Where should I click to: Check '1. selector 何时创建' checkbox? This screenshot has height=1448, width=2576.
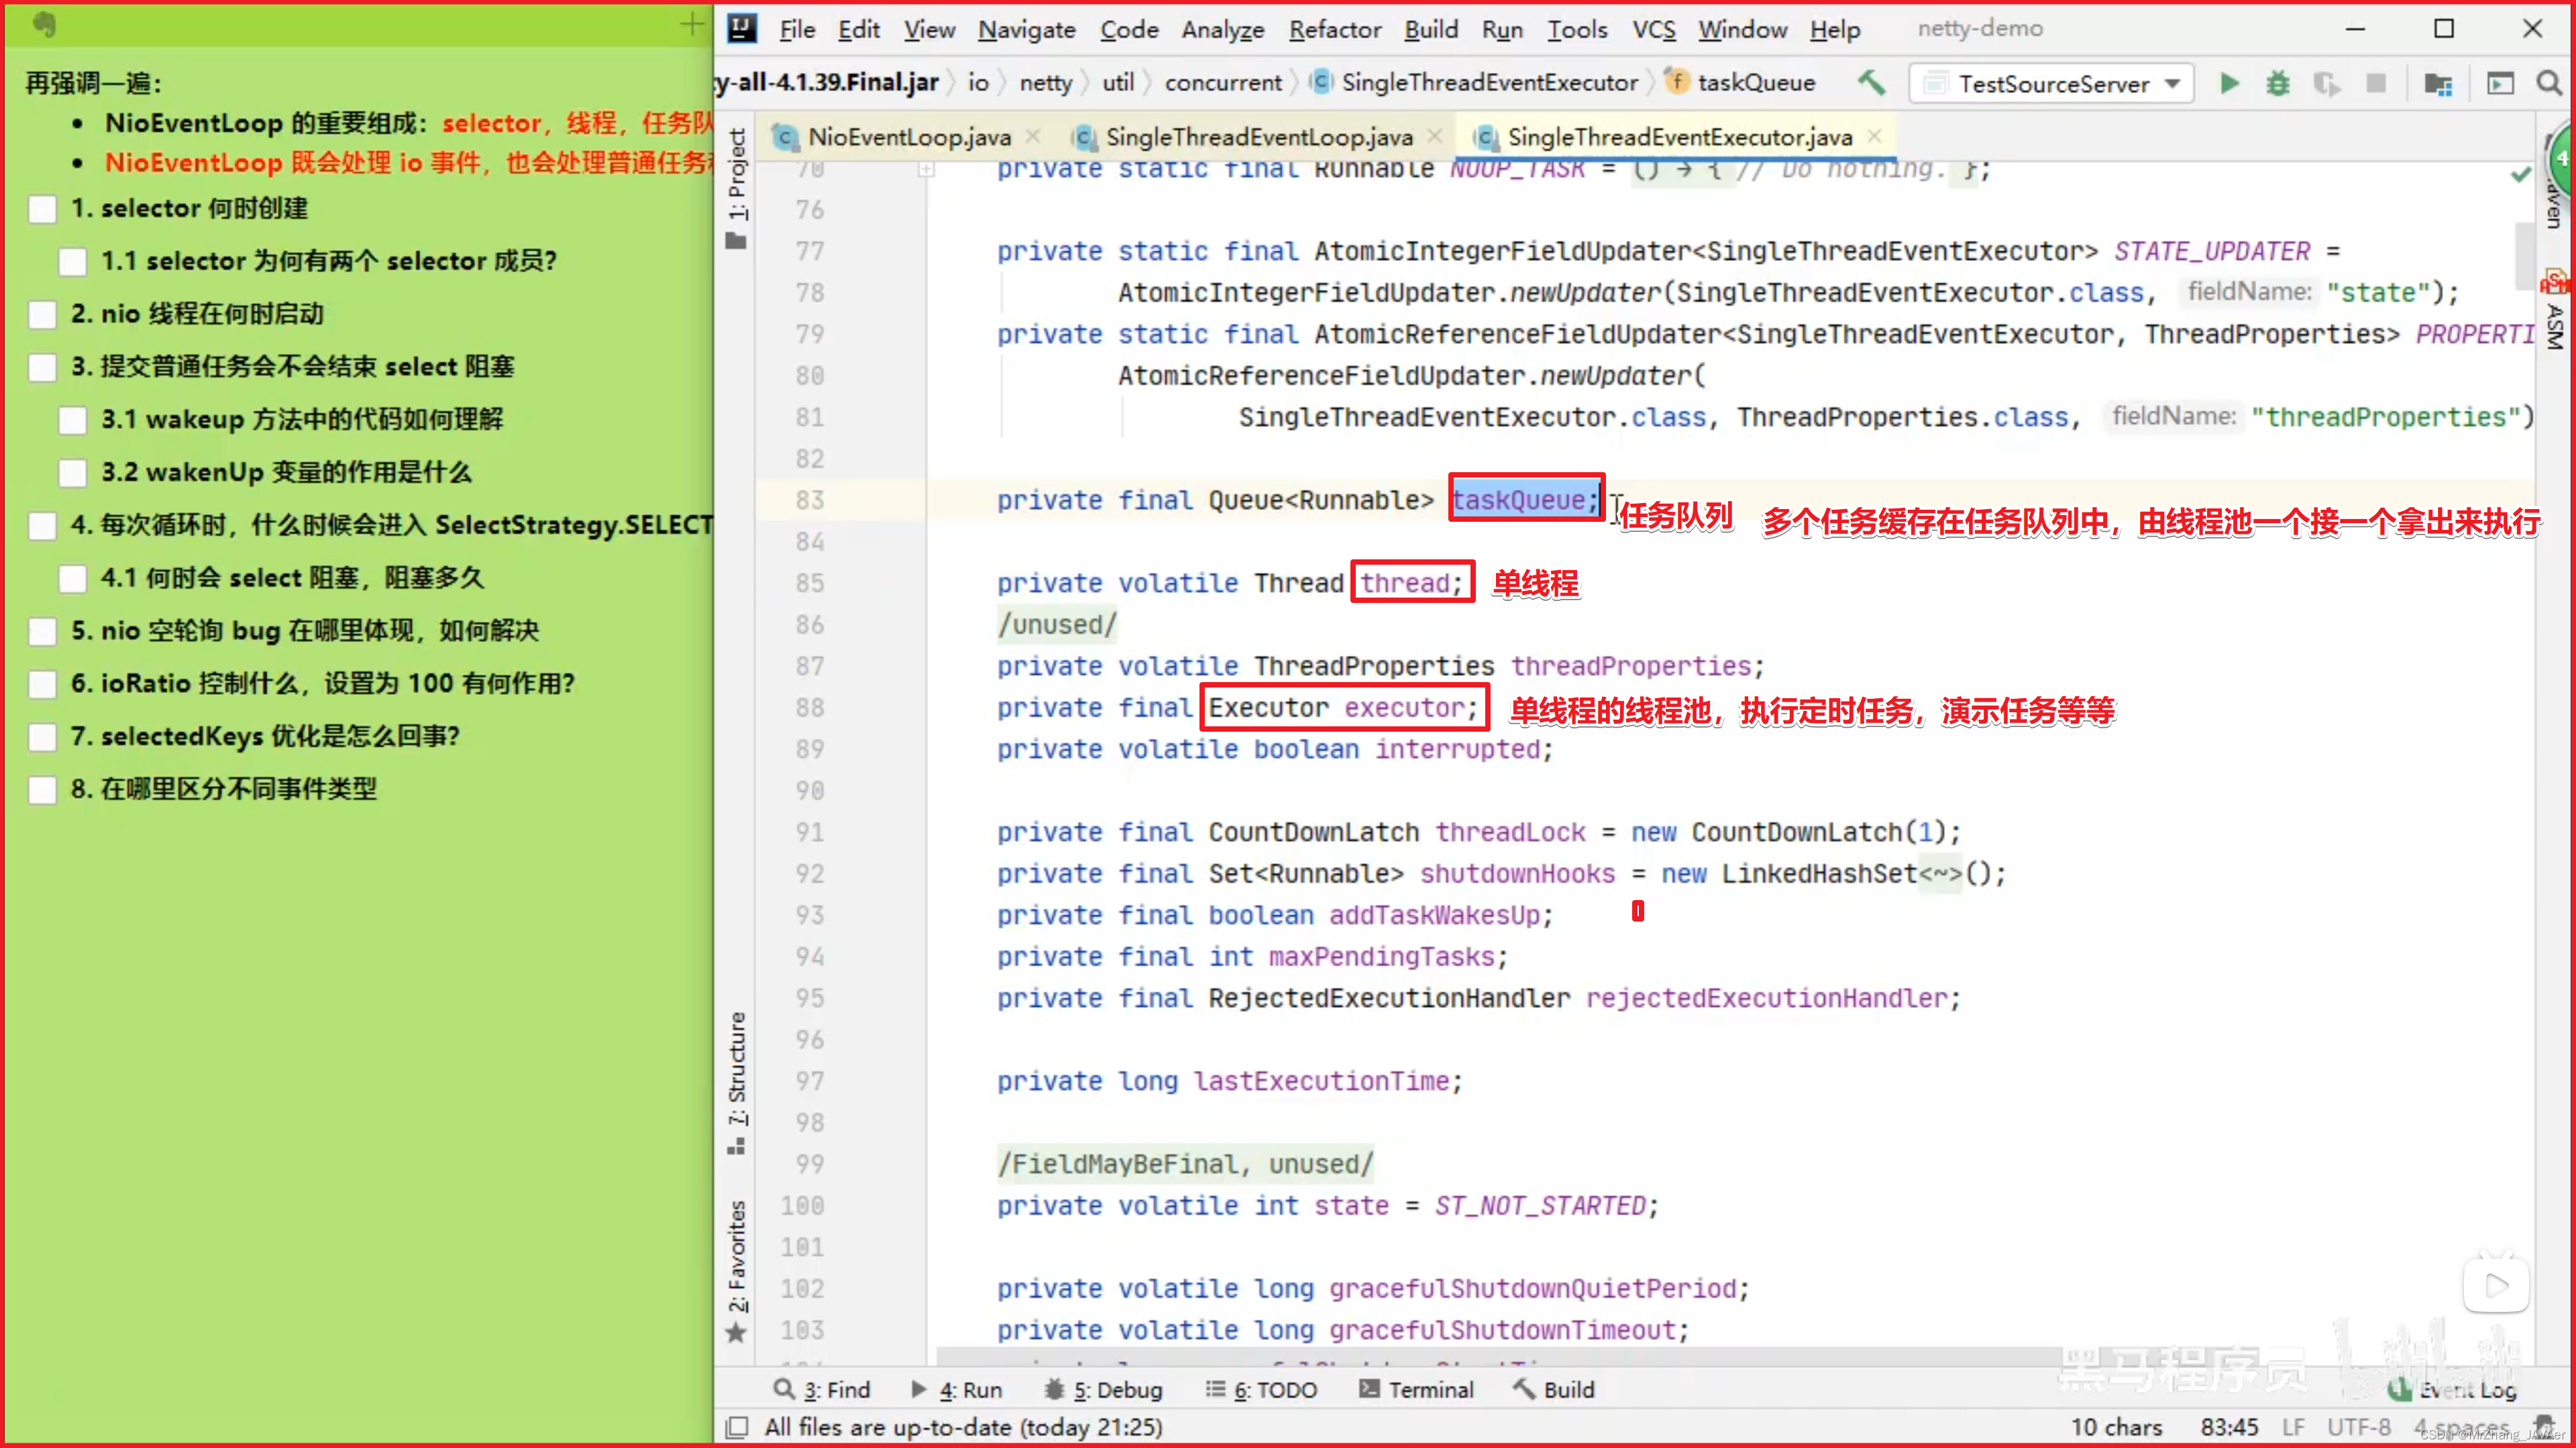point(42,209)
